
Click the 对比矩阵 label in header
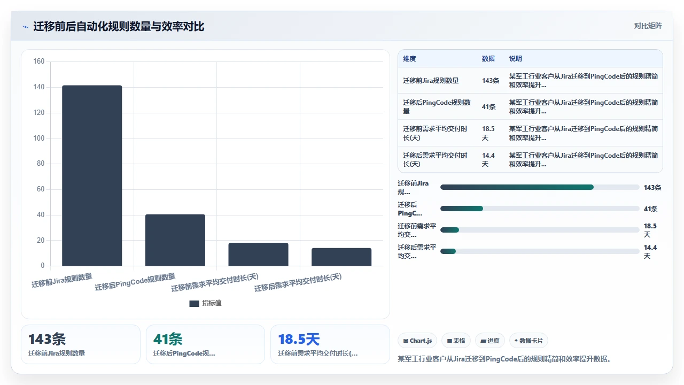tap(648, 26)
